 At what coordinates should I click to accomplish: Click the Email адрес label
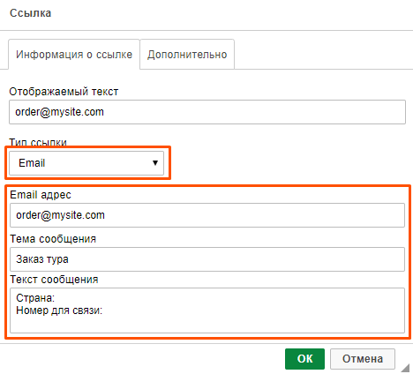41,195
